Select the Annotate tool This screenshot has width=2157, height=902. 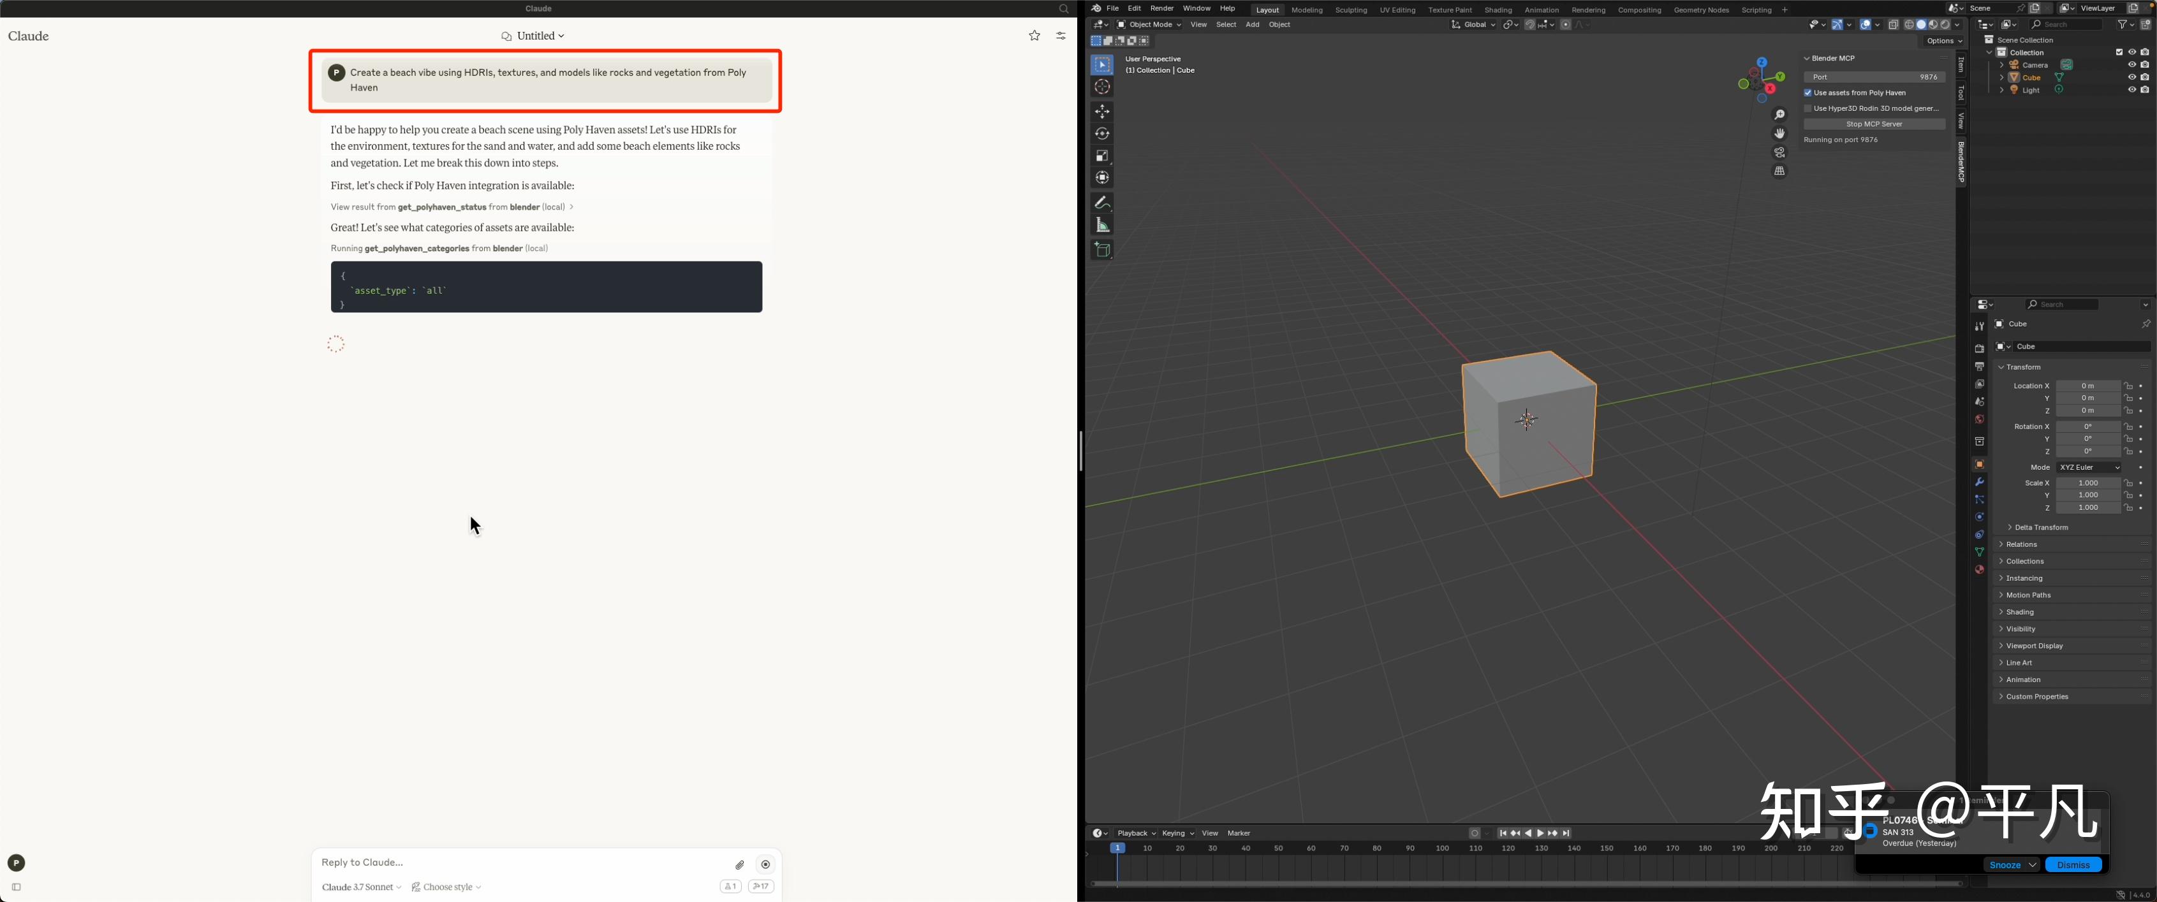1102,201
